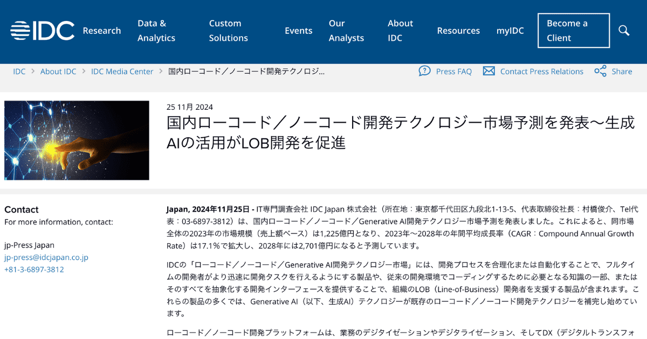Select Events in the navigation bar
Image resolution: width=647 pixels, height=339 pixels.
tap(299, 31)
